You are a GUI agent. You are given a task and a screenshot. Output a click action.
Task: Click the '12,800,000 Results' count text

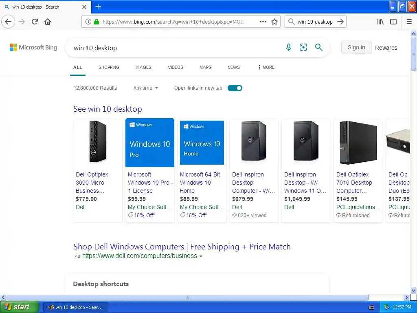[95, 88]
